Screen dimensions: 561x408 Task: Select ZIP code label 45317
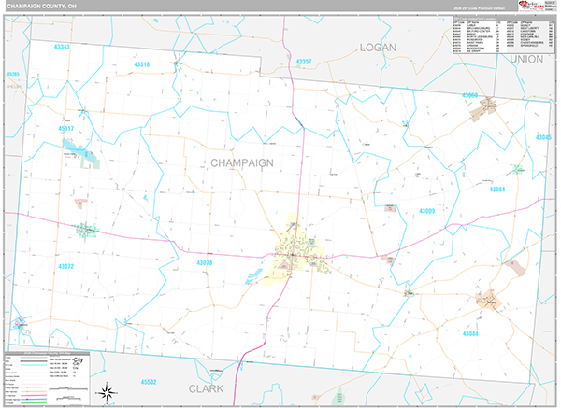click(x=65, y=129)
